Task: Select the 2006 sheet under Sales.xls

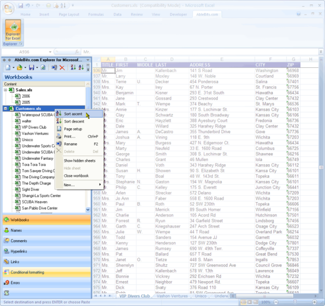Action: coord(26,96)
